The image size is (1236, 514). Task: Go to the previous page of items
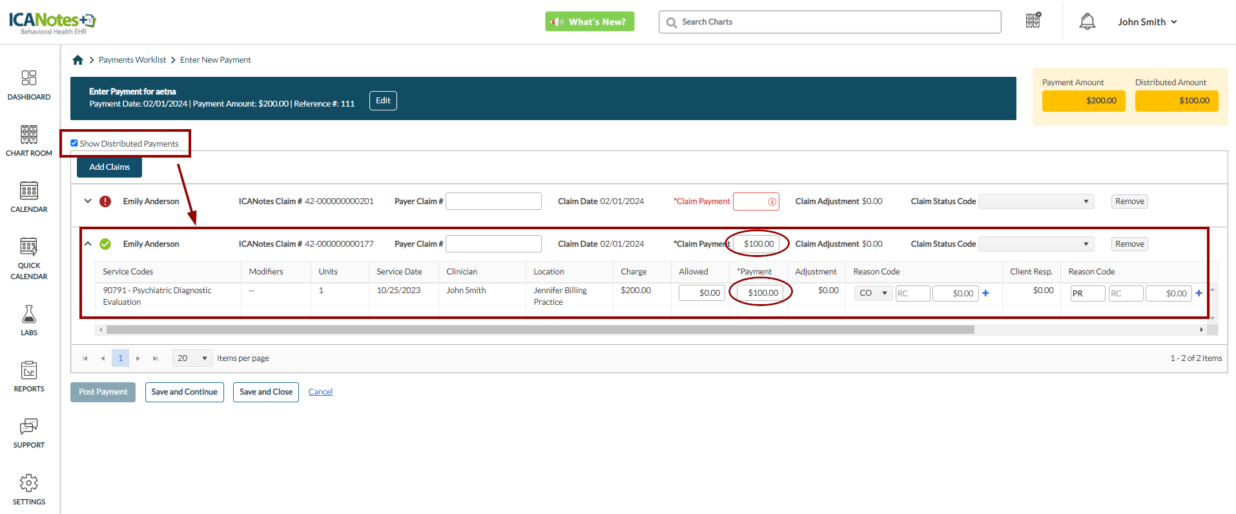103,358
